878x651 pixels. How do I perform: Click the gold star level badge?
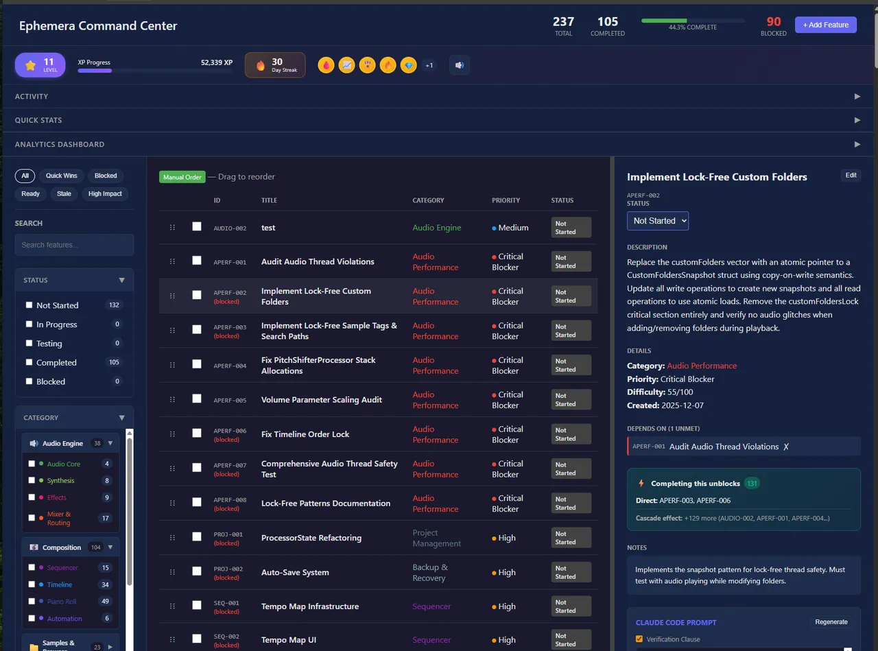point(30,66)
